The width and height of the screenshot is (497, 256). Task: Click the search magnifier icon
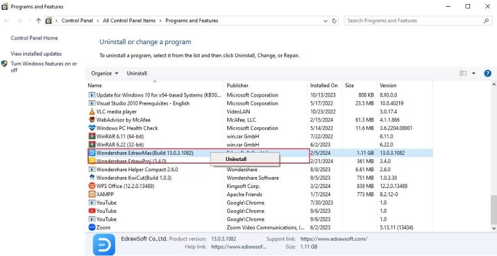(x=486, y=21)
